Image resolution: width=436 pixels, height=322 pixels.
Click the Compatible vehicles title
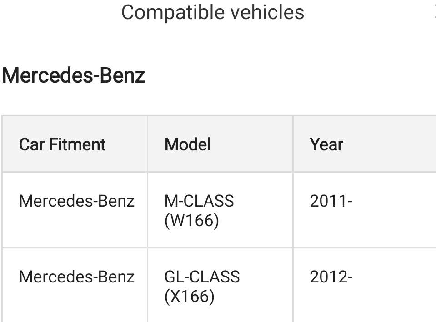coord(213,13)
